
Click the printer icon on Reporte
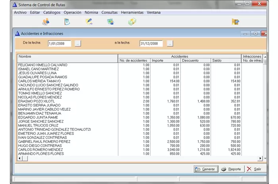[x=224, y=169]
